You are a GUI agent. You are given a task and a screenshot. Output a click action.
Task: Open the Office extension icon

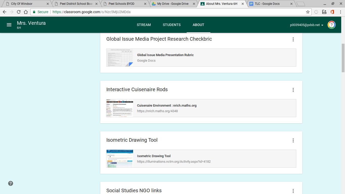332,12
